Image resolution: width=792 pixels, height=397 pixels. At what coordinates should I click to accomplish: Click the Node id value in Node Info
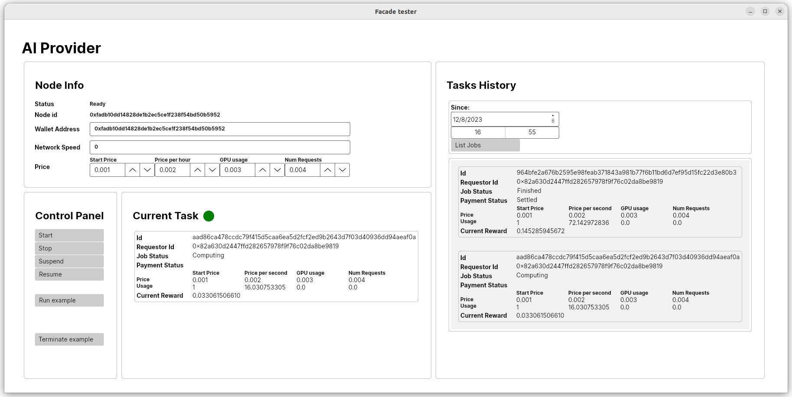(x=155, y=115)
